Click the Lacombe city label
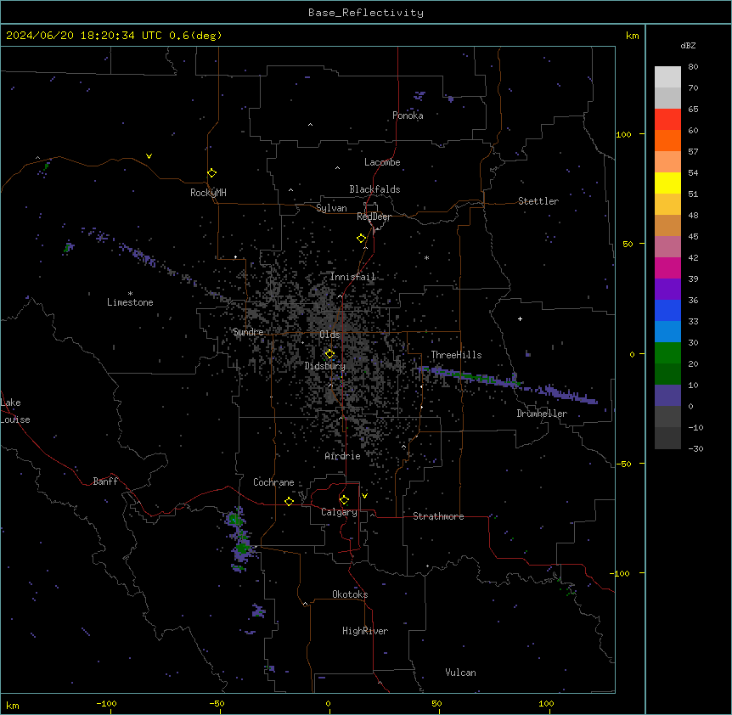The width and height of the screenshot is (732, 715). 382,162
